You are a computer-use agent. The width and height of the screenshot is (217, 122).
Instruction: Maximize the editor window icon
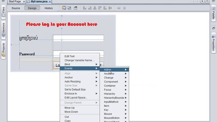[x=207, y=1]
